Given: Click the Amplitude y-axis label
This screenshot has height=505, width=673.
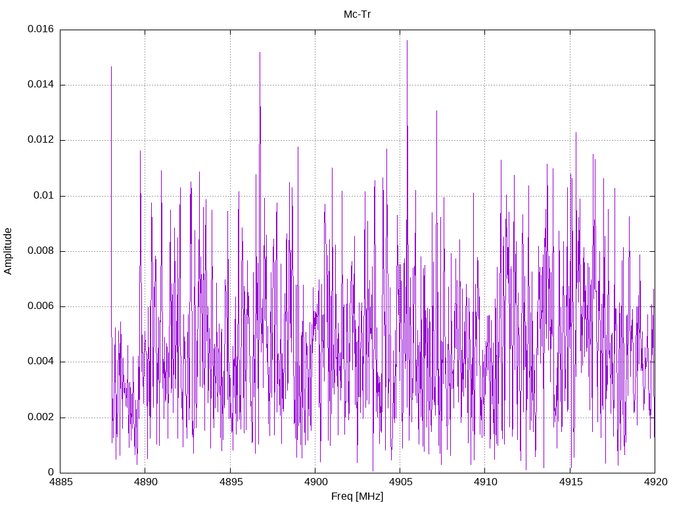Looking at the screenshot, I should (8, 251).
